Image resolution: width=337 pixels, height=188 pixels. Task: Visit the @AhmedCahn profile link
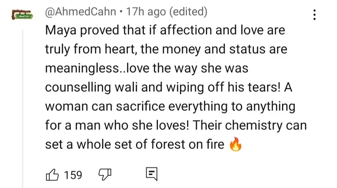coord(81,12)
